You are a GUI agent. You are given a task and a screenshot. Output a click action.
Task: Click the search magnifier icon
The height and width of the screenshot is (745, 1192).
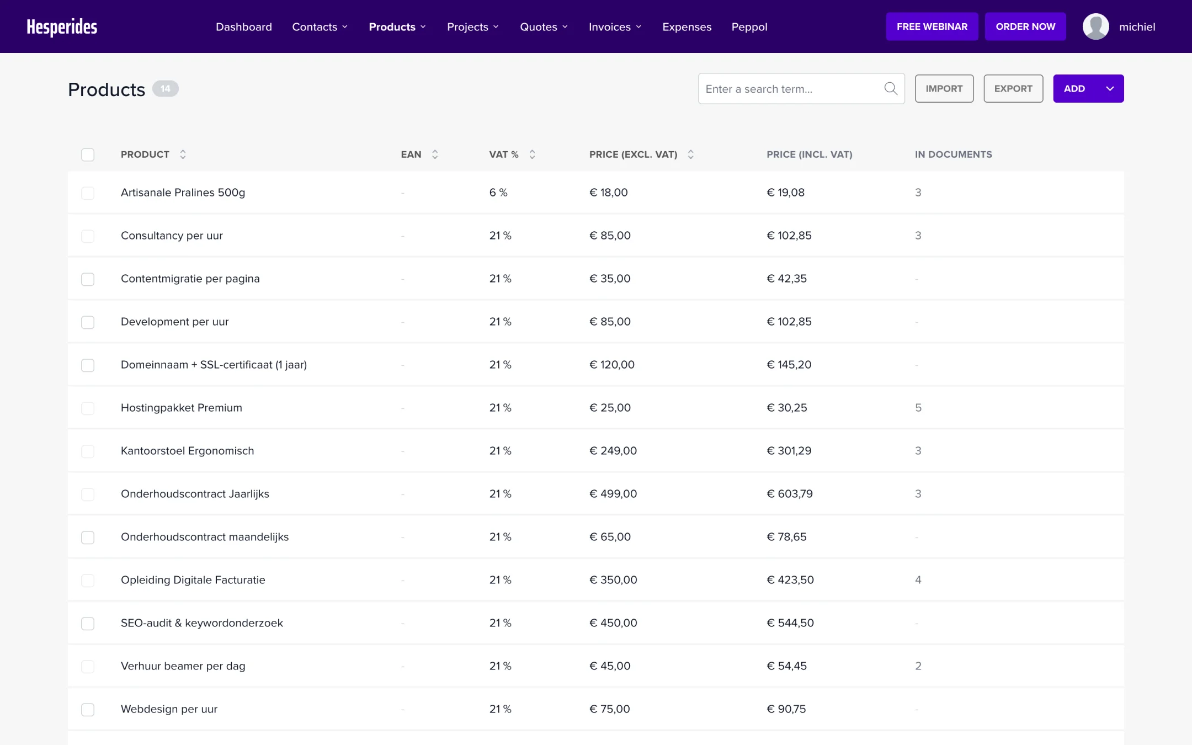click(x=890, y=88)
